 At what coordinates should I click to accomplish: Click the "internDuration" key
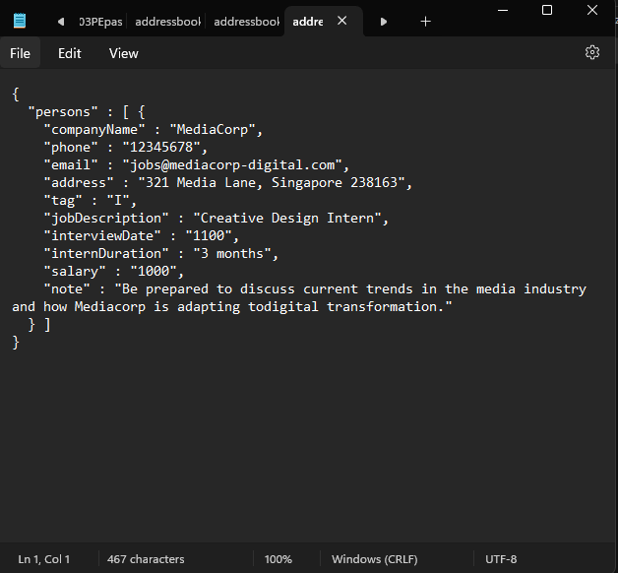coord(106,254)
